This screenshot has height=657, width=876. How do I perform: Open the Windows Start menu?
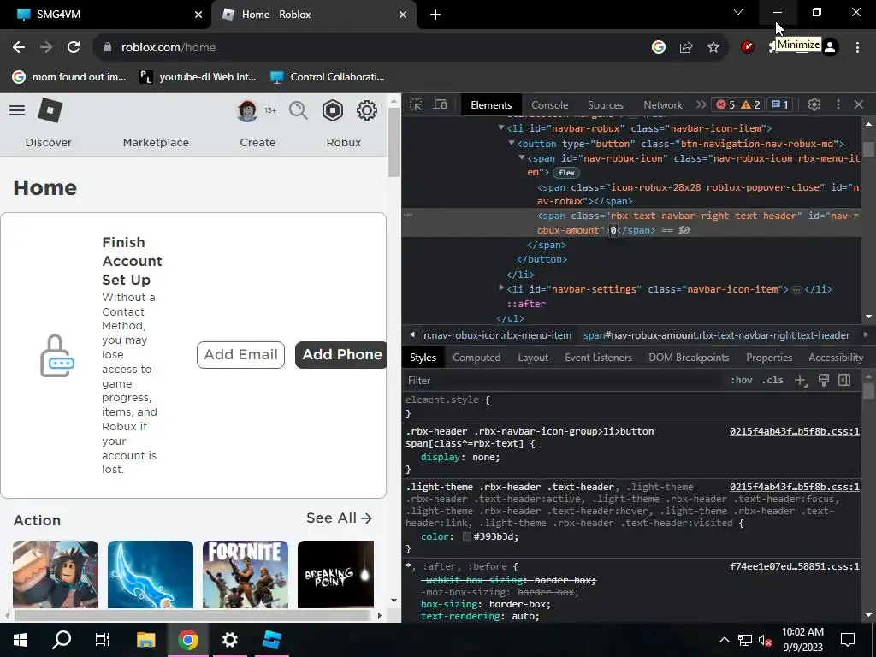(21, 640)
